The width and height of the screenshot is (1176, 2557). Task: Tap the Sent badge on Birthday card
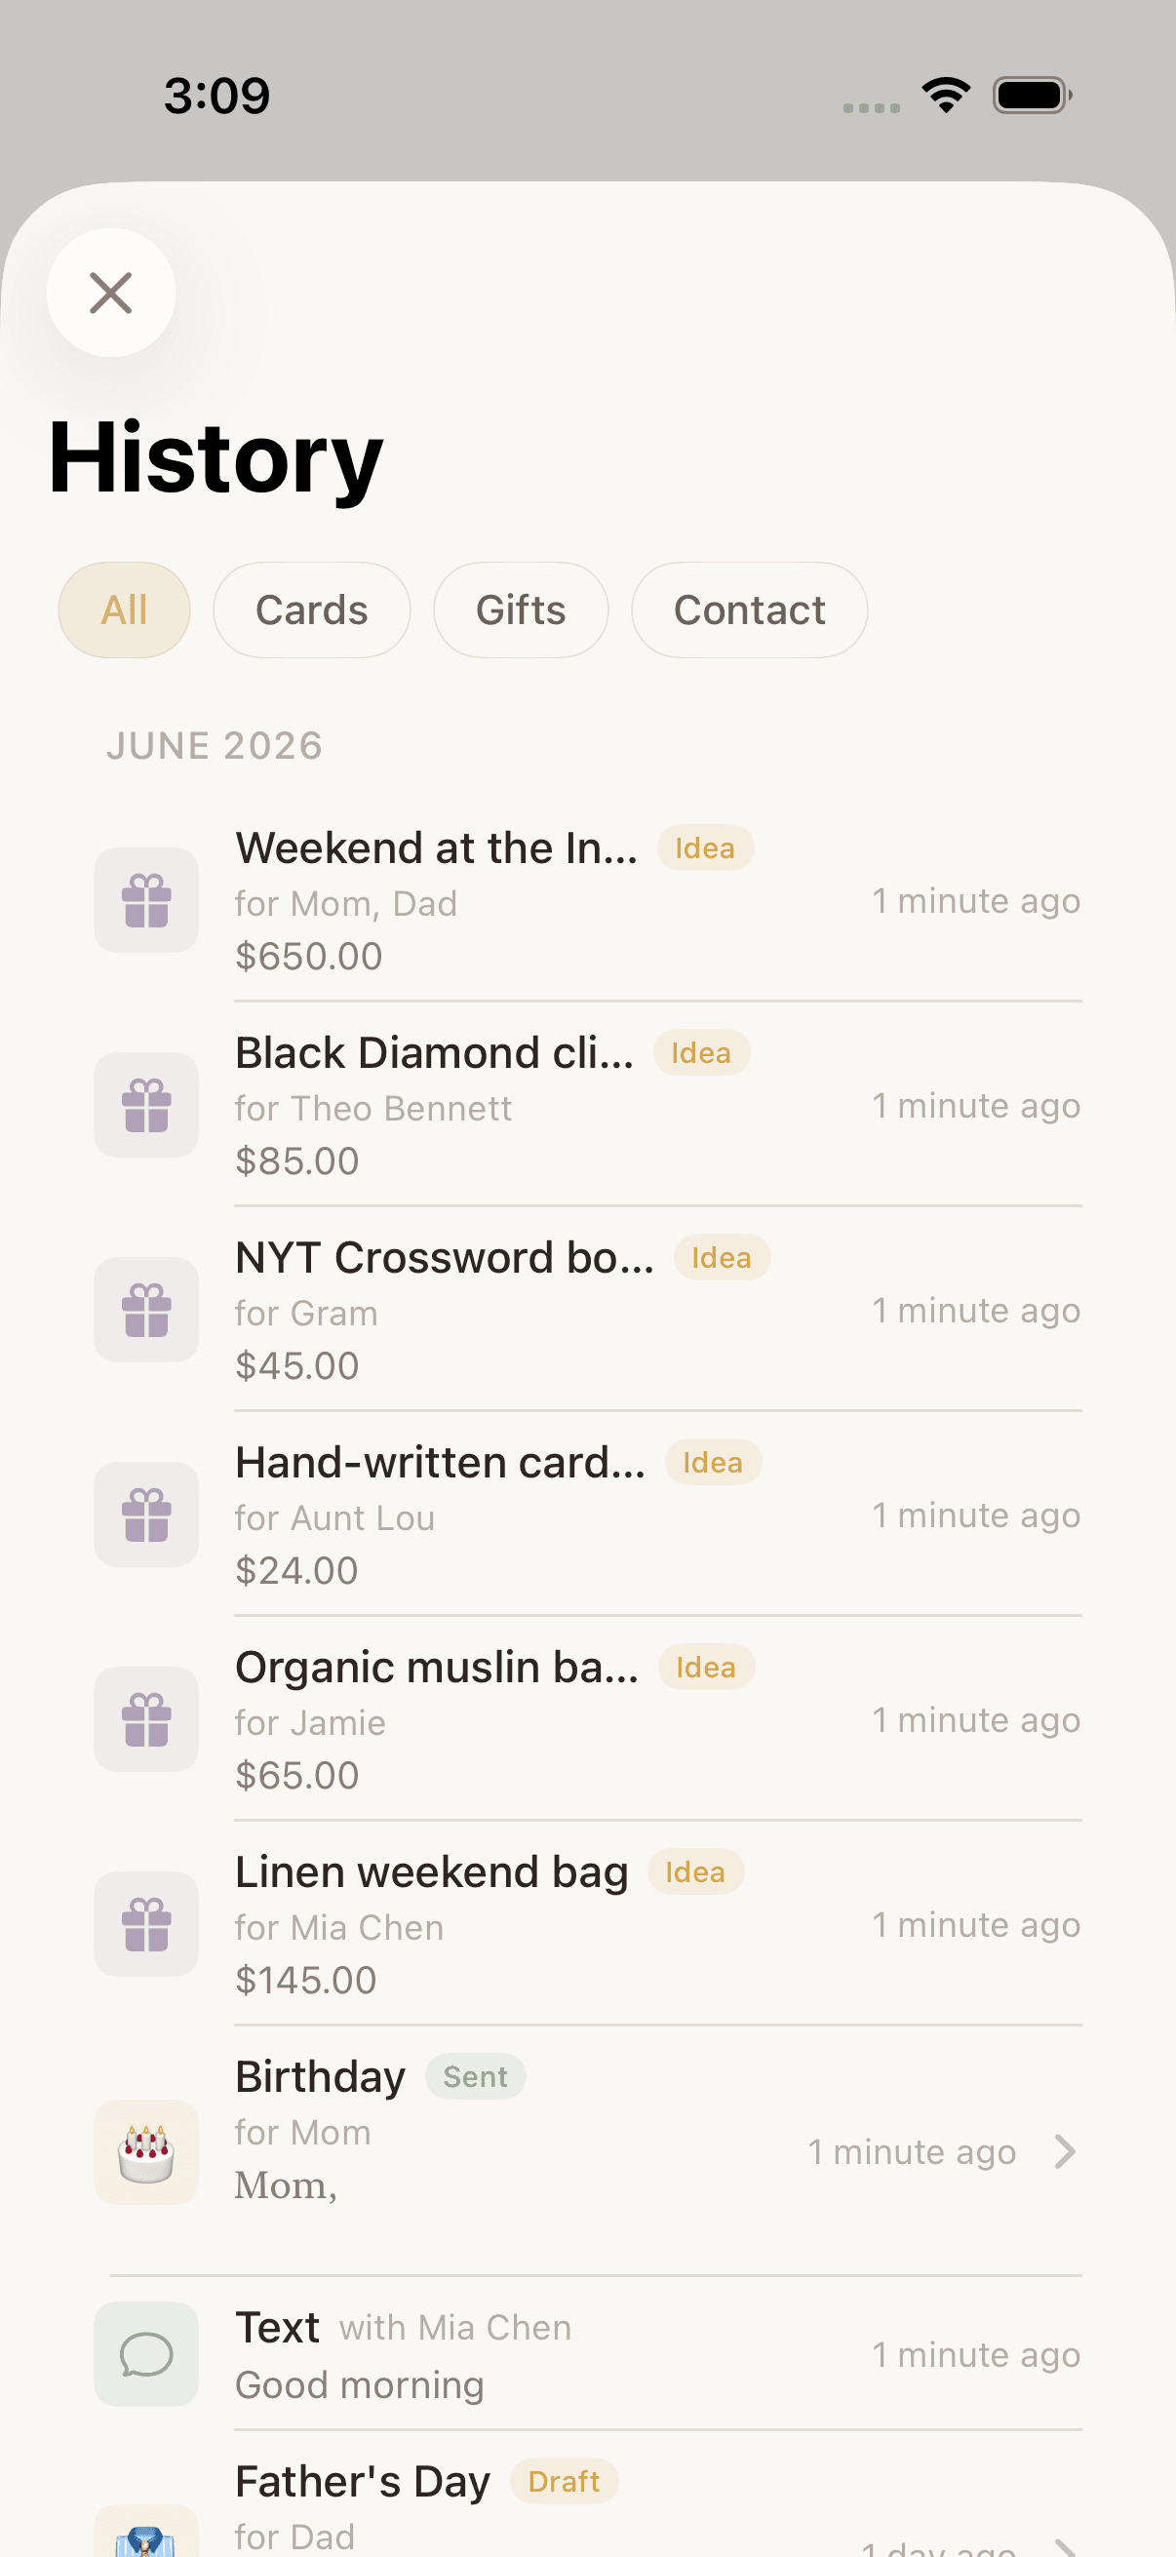pos(475,2076)
